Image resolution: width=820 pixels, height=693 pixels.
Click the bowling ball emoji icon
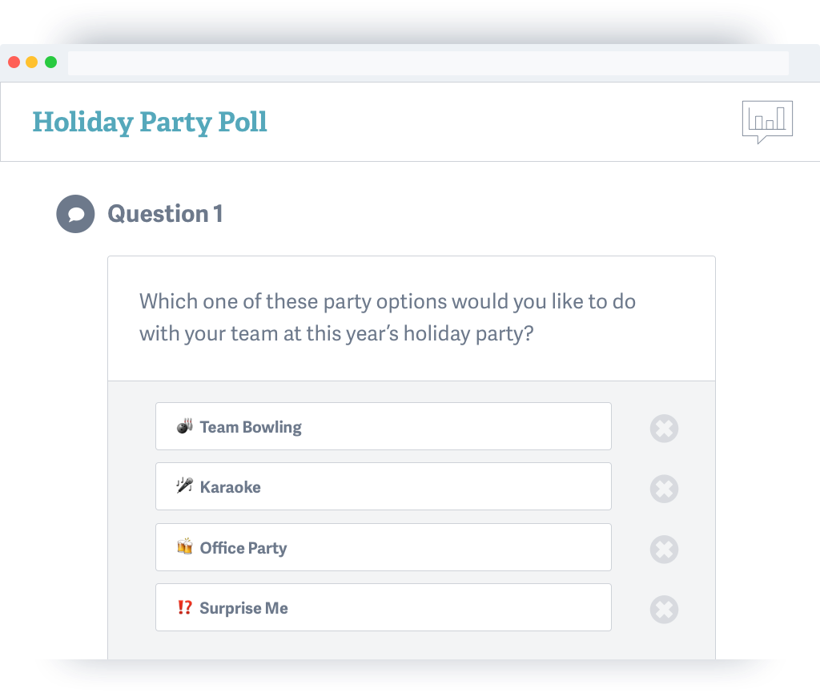tap(184, 426)
